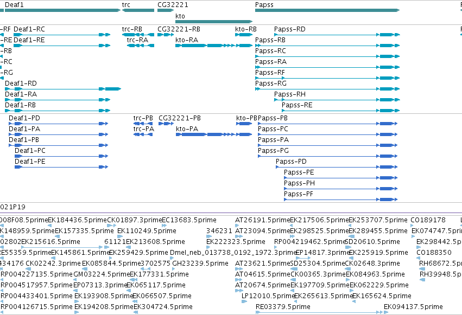Click the Papss gene label
Screen dimensions: 462x315
(264, 5)
